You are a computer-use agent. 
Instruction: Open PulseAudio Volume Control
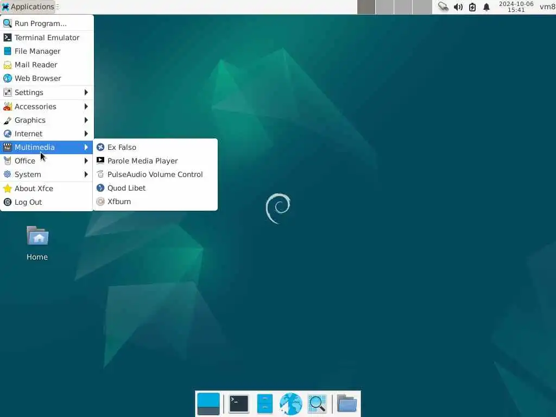pos(155,174)
